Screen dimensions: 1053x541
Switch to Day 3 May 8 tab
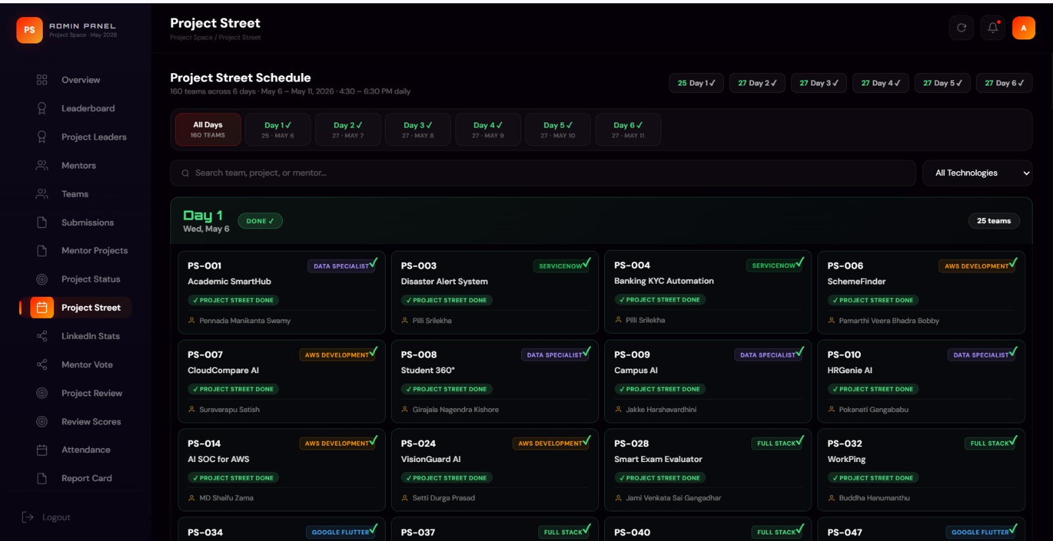tap(418, 130)
